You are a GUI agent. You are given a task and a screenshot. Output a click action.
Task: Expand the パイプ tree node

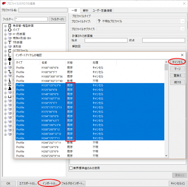(5, 30)
